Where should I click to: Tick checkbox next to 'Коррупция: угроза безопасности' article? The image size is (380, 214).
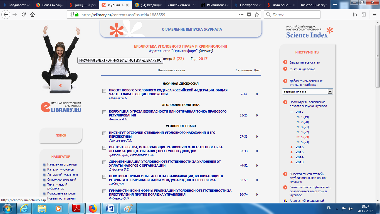[104, 112]
